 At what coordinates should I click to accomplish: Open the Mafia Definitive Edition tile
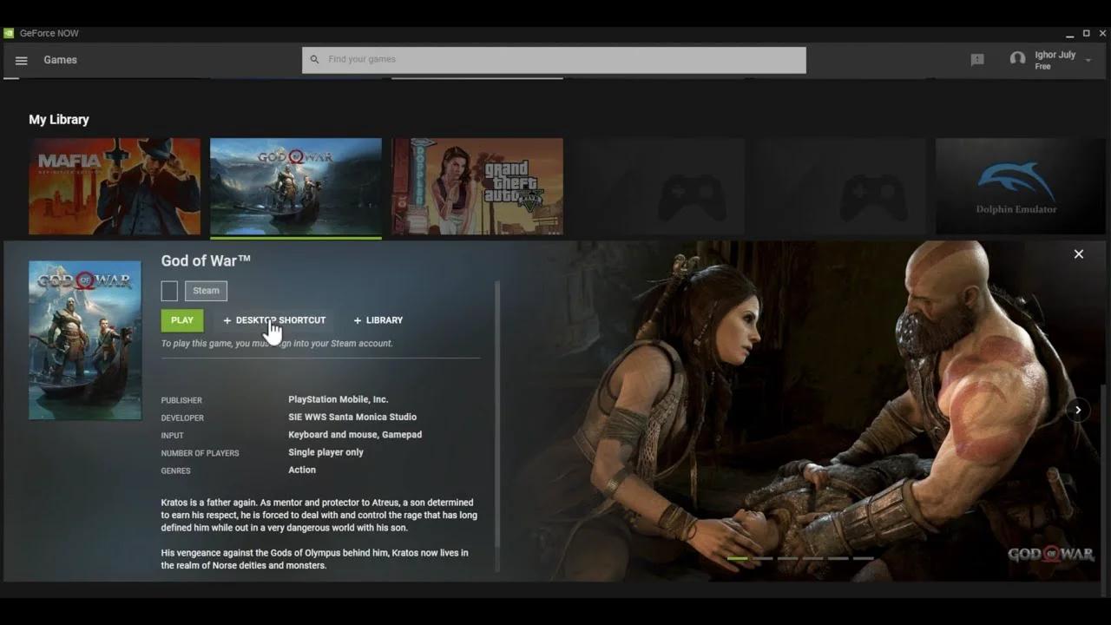[115, 186]
